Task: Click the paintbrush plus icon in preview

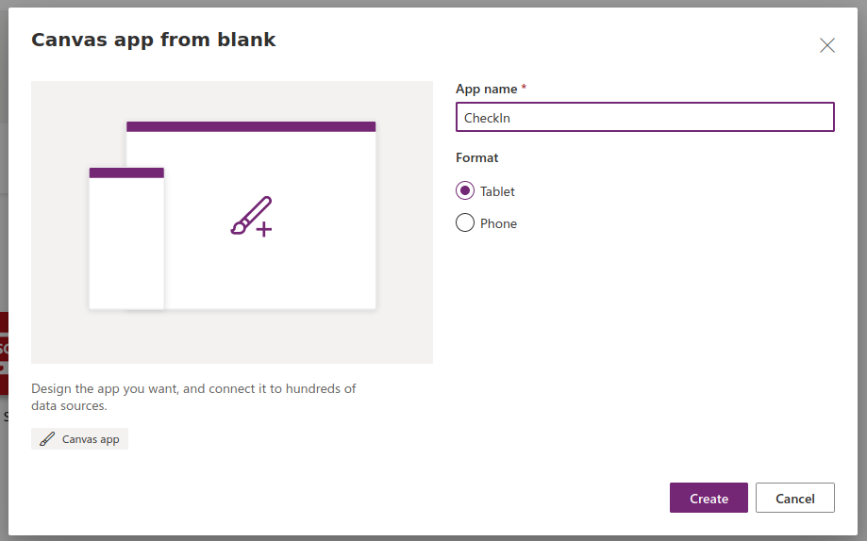Action: [252, 216]
